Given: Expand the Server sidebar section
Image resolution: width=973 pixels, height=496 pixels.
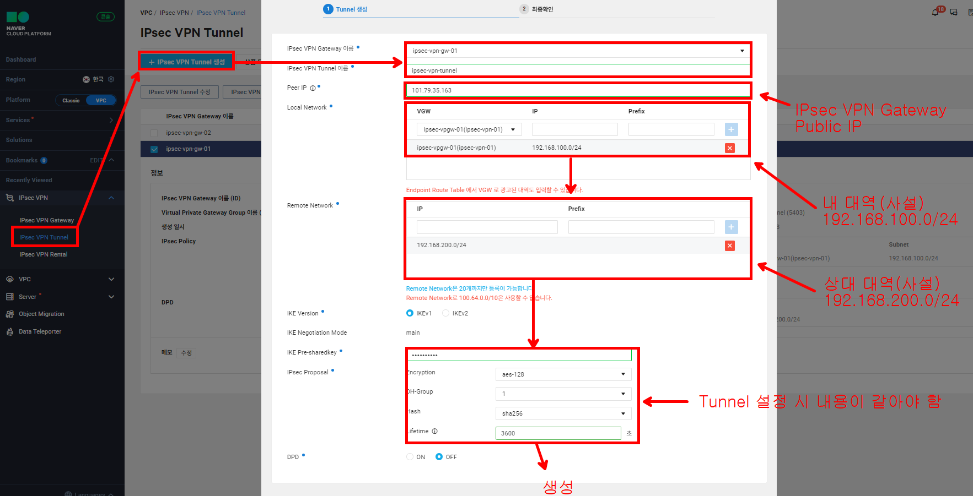Looking at the screenshot, I should pos(111,297).
